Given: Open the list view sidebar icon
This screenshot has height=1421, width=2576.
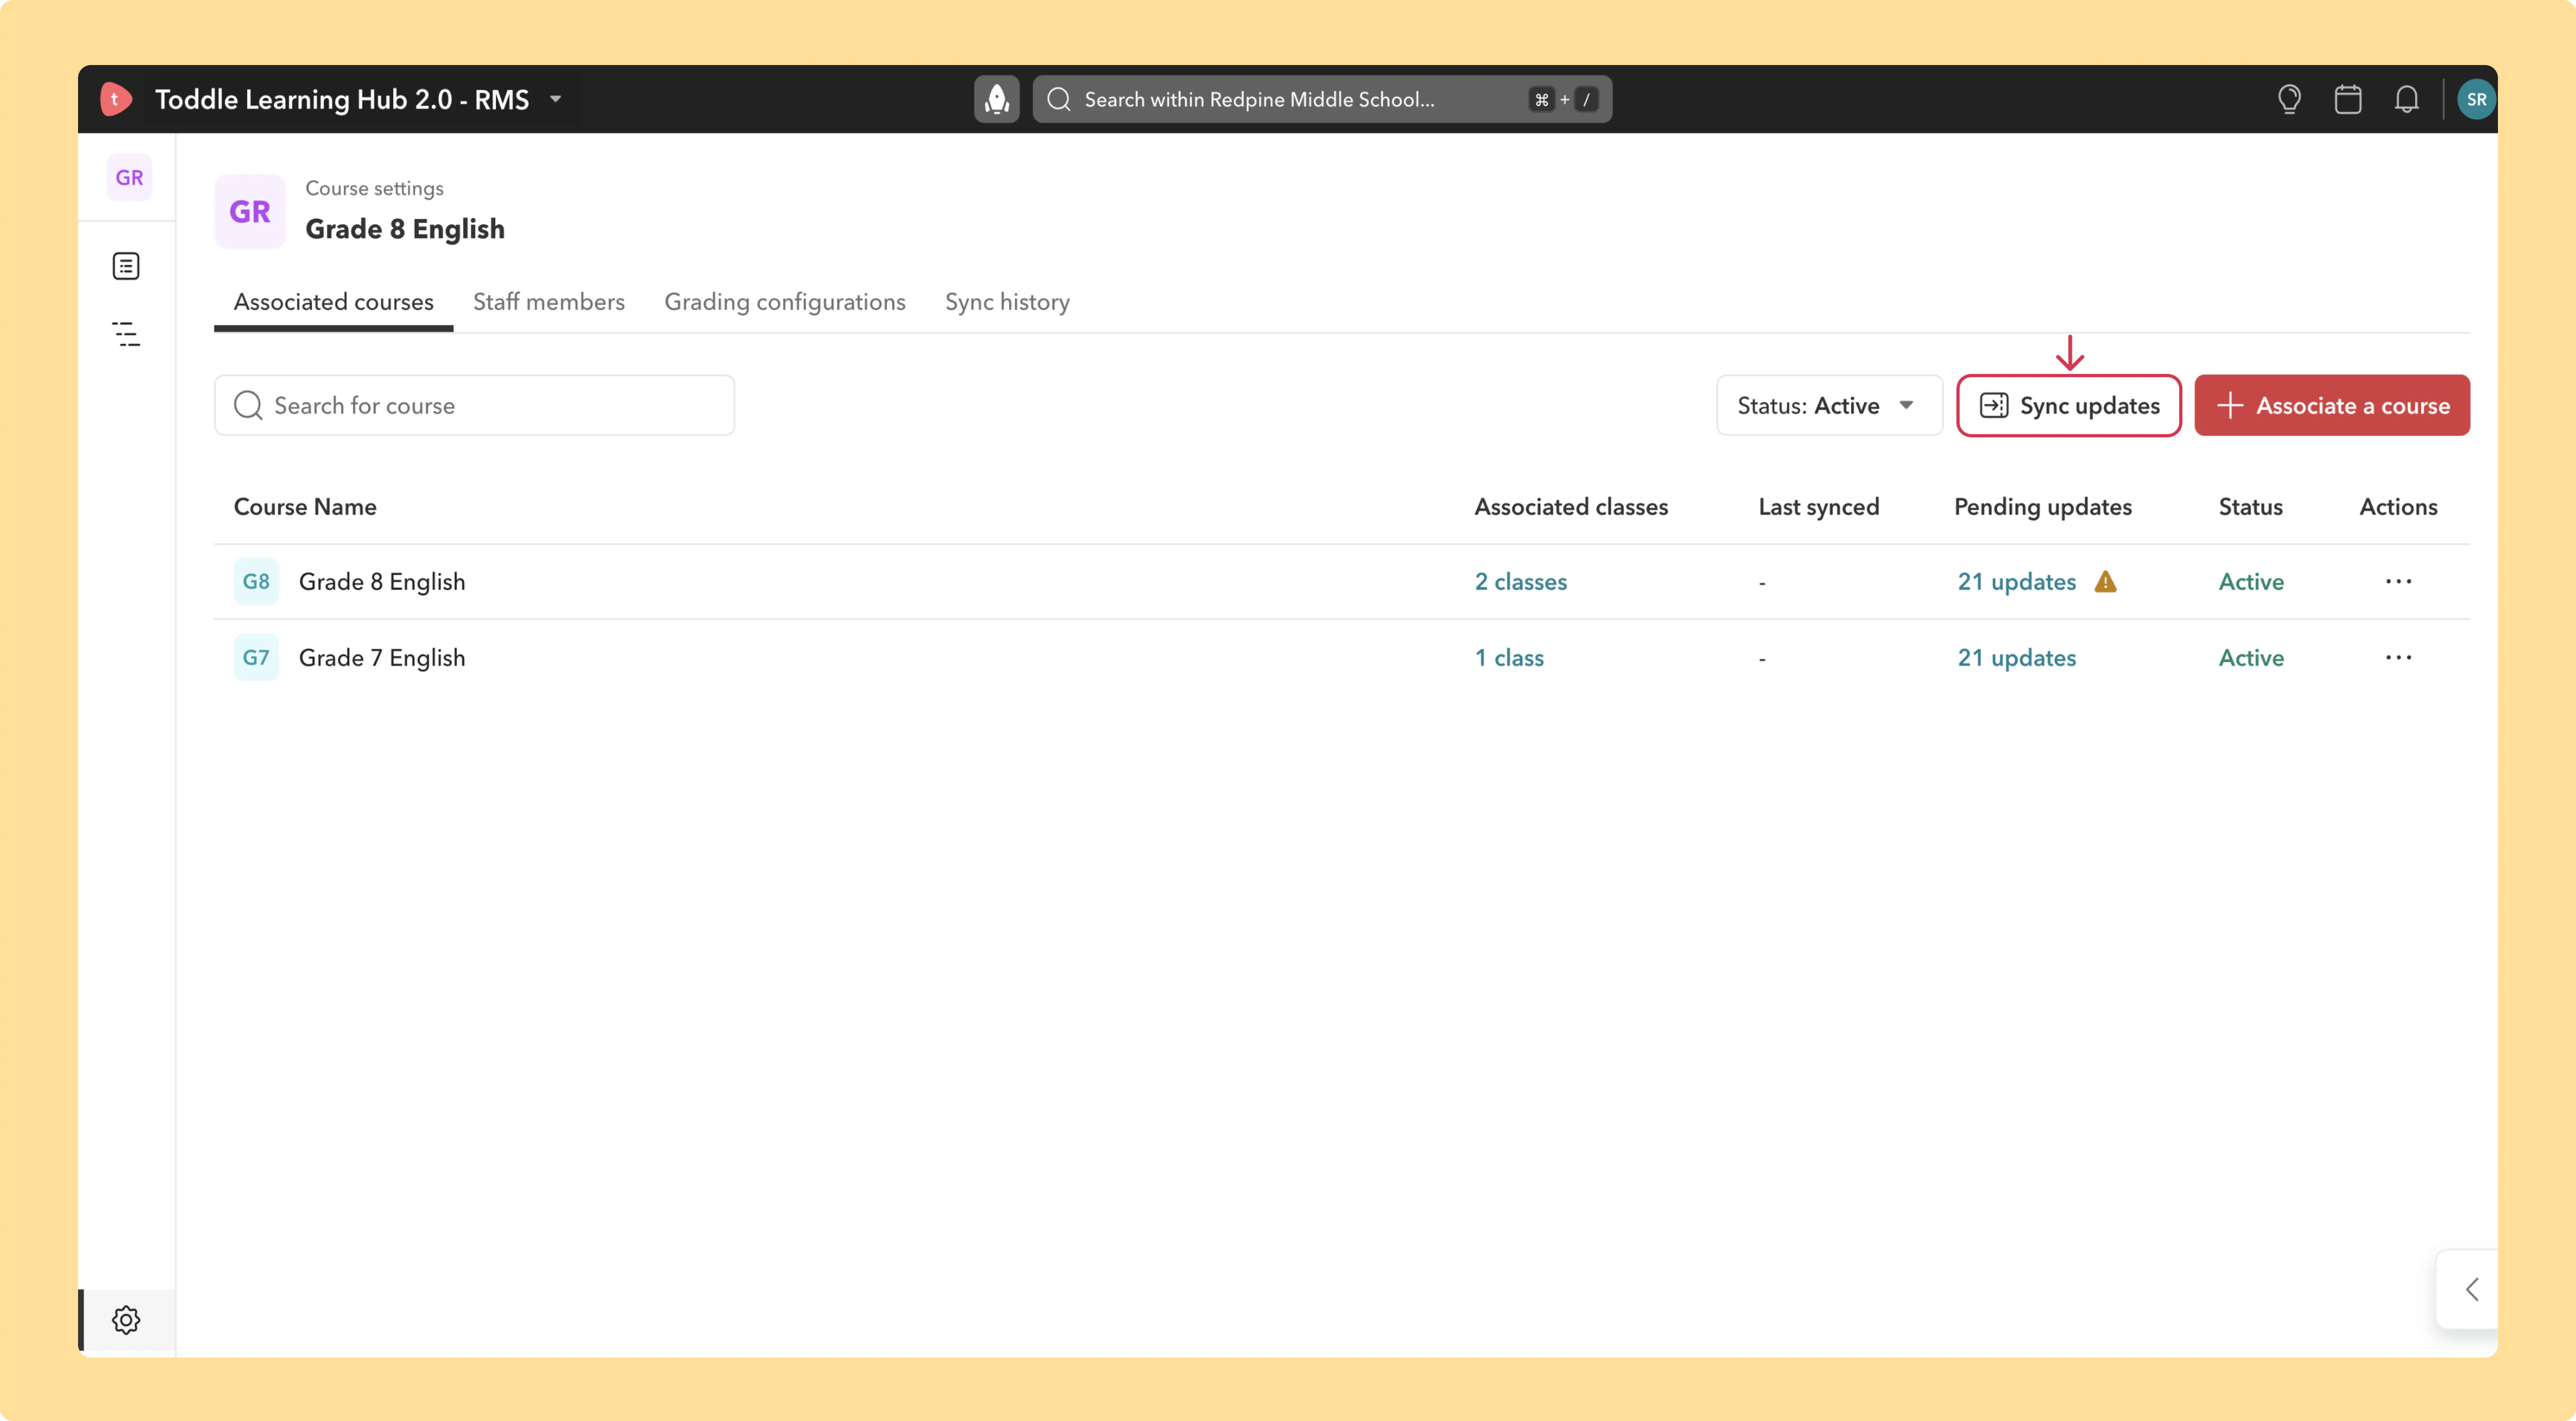Looking at the screenshot, I should (126, 266).
